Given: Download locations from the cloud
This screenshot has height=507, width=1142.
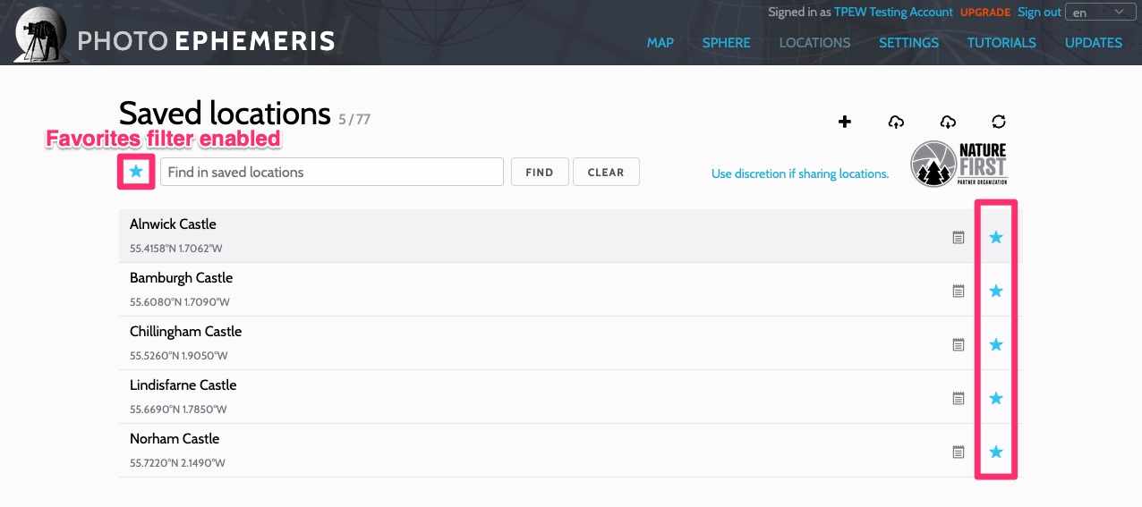Looking at the screenshot, I should [x=948, y=122].
